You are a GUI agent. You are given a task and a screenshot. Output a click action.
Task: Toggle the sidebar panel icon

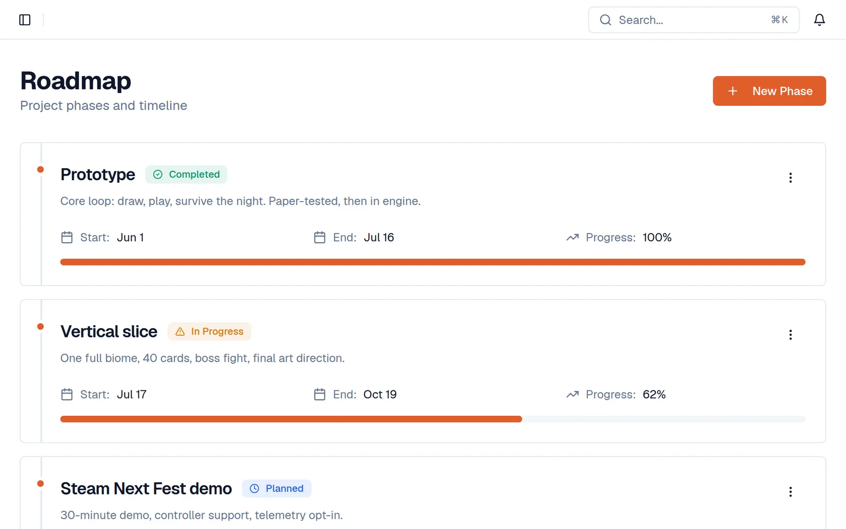click(x=25, y=20)
